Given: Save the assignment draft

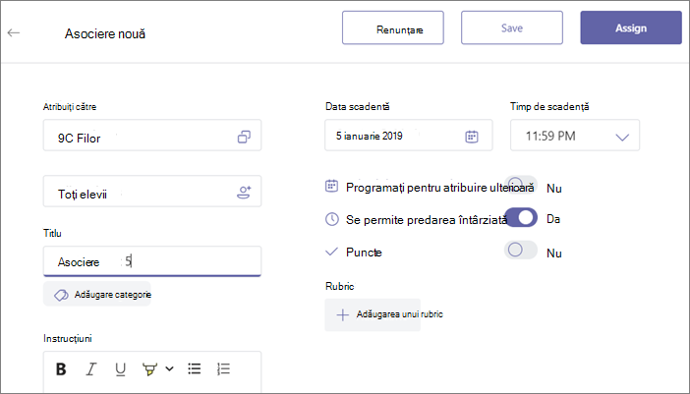Looking at the screenshot, I should pyautogui.click(x=512, y=28).
